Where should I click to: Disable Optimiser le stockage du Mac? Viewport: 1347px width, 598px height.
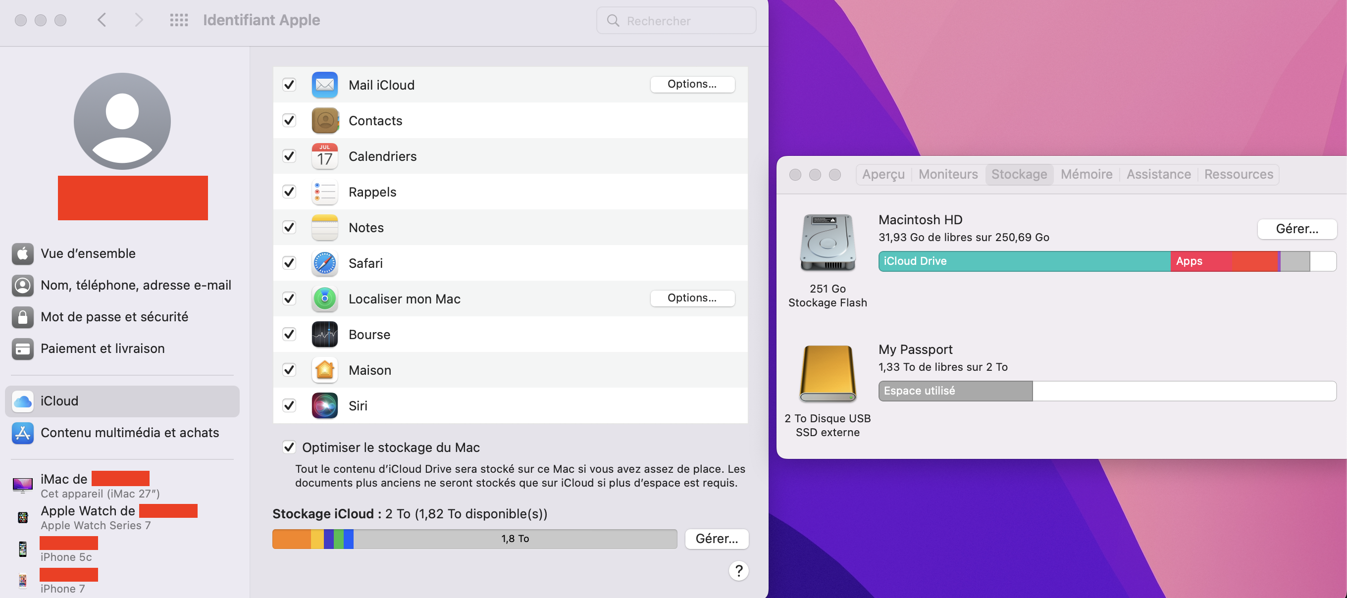click(x=289, y=447)
